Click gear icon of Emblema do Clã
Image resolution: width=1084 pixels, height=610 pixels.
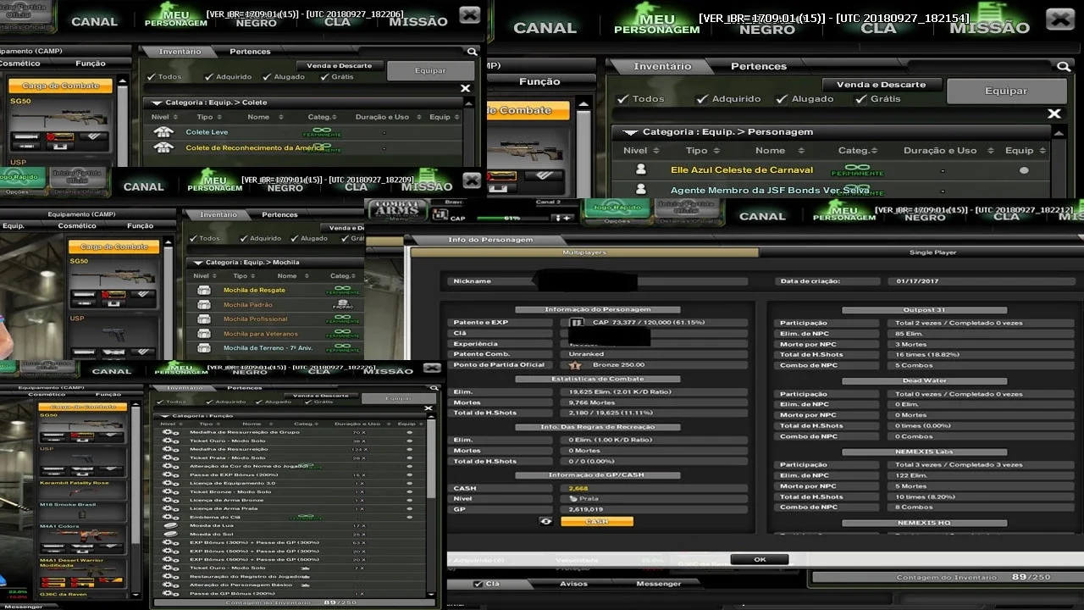[x=170, y=518]
